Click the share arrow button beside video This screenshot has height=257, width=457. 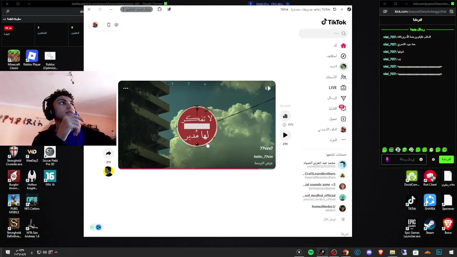108,153
